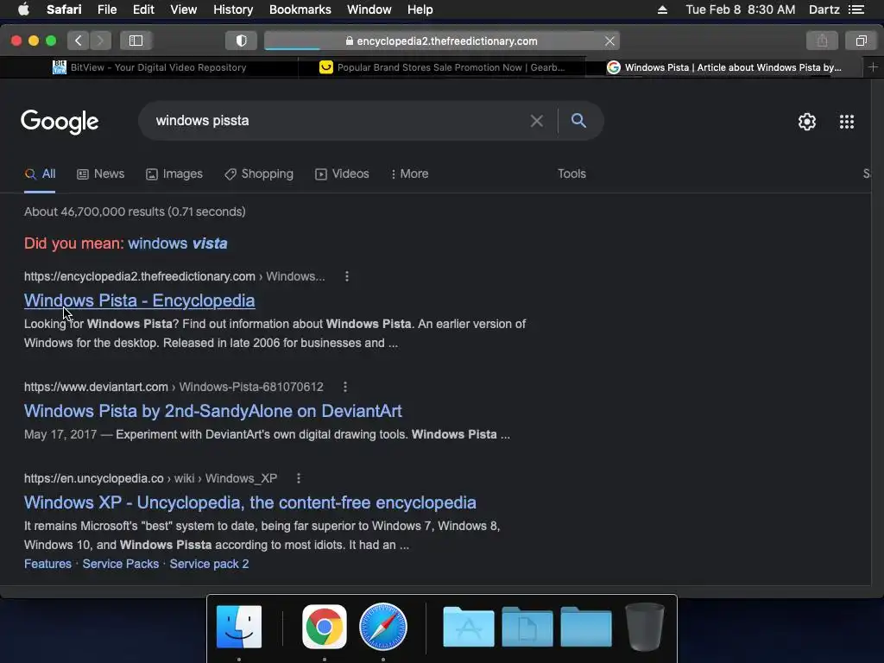Open the Safari share button
Image resolution: width=884 pixels, height=663 pixels.
click(x=822, y=41)
